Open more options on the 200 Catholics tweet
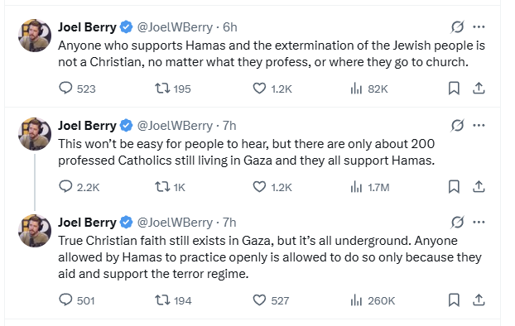515x326 pixels. (x=479, y=126)
